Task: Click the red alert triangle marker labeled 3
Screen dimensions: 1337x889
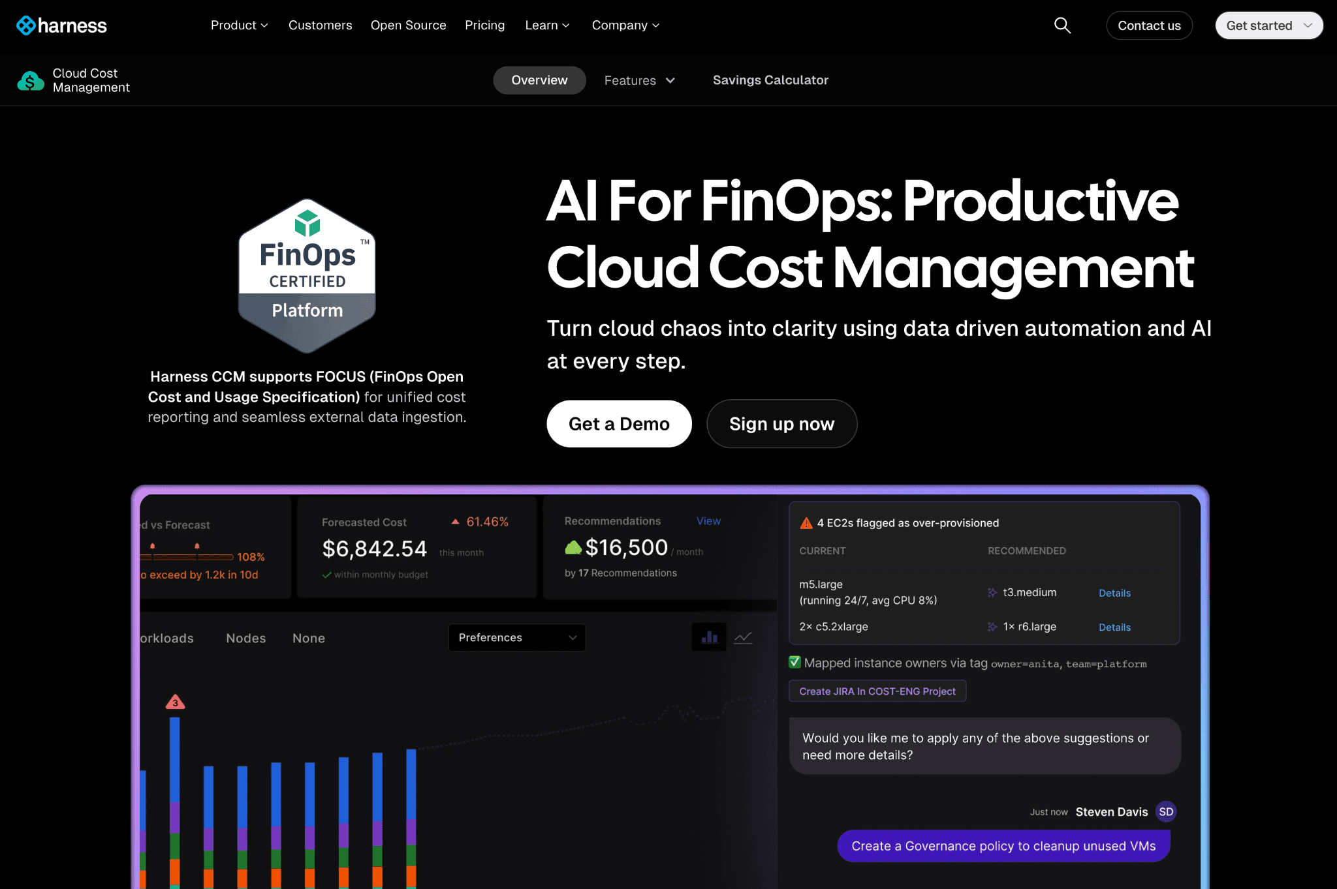Action: point(175,702)
